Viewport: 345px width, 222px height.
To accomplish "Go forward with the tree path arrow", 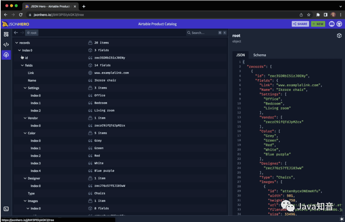I will [22, 33].
